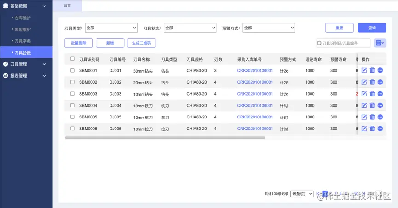
Task: Click the 查询 button
Action: [372, 28]
